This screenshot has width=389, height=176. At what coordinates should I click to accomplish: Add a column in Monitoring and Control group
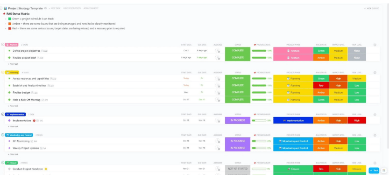click(375, 135)
